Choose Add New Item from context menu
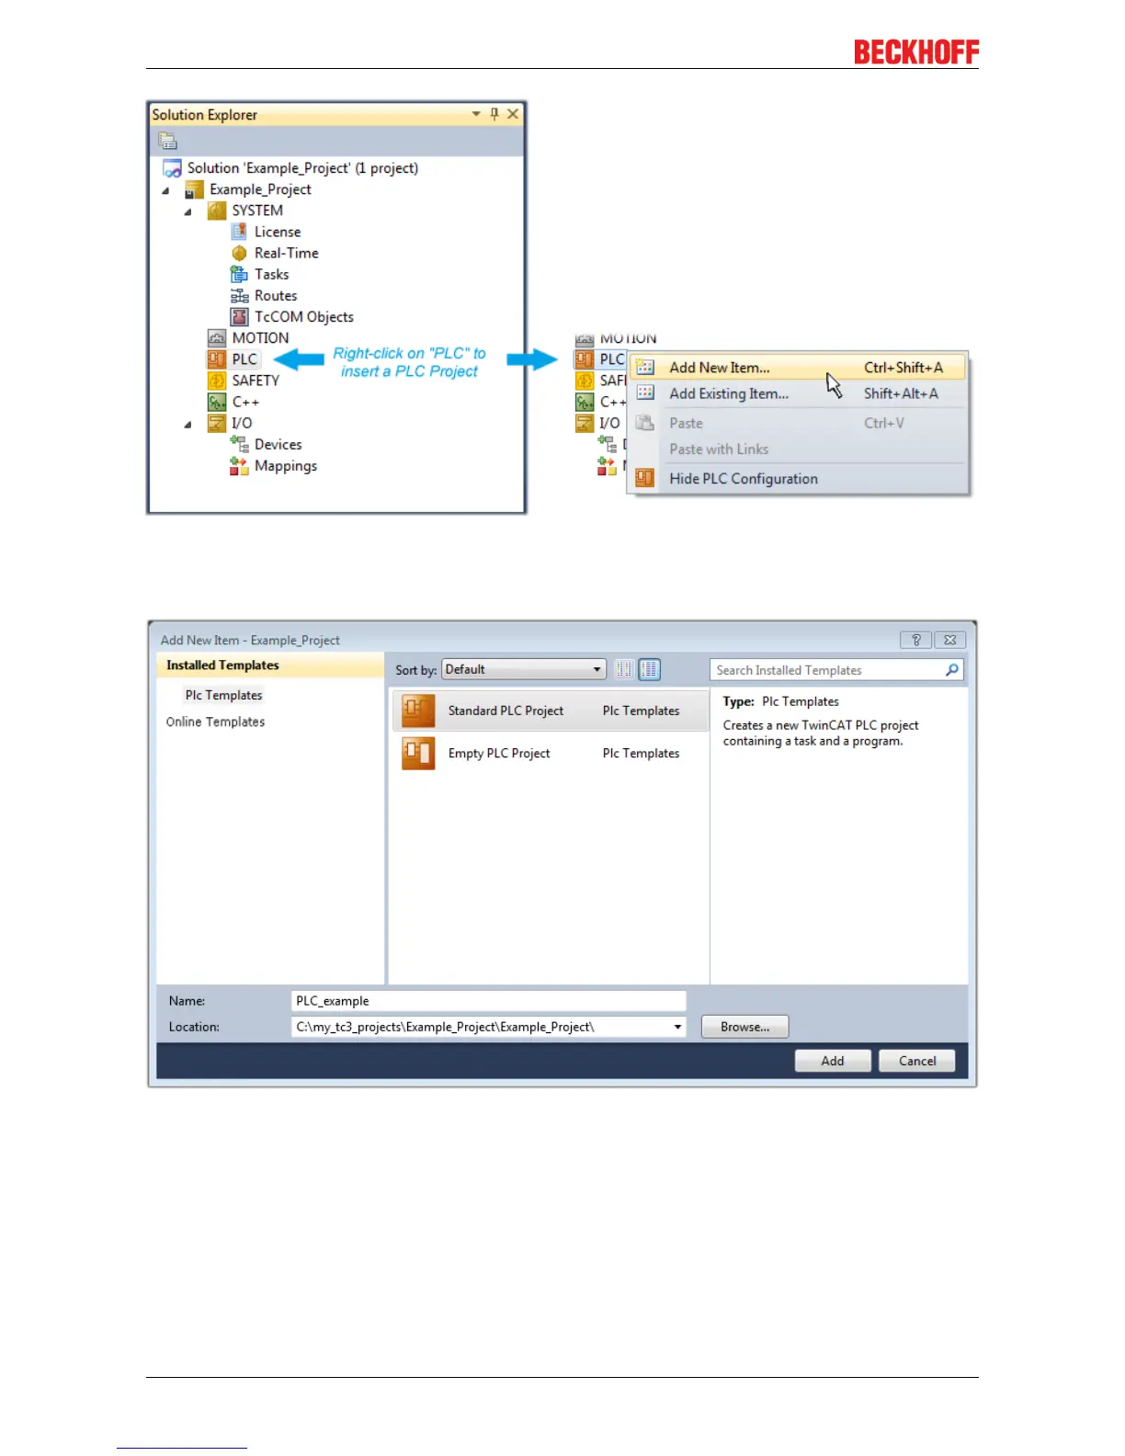 [800, 368]
